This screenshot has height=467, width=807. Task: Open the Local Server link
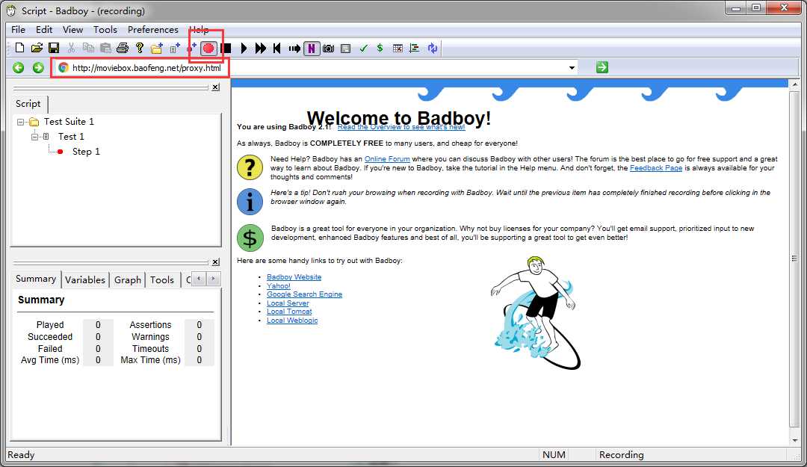288,303
